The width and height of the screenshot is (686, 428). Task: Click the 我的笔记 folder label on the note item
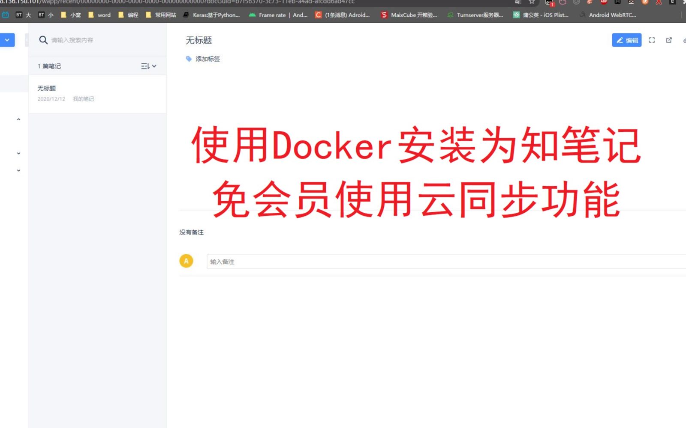(83, 99)
